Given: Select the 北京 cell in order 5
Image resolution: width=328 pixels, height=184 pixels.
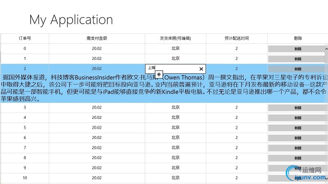Looking at the screenshot, I should click(x=175, y=127).
